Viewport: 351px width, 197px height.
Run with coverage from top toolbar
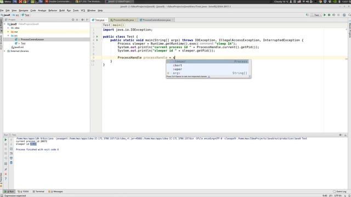point(333,15)
